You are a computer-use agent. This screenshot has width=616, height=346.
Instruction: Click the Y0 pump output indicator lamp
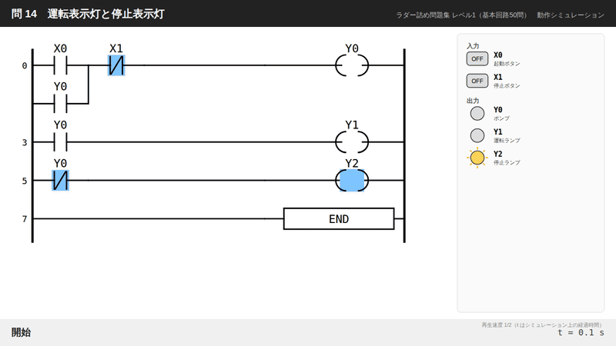tap(477, 113)
